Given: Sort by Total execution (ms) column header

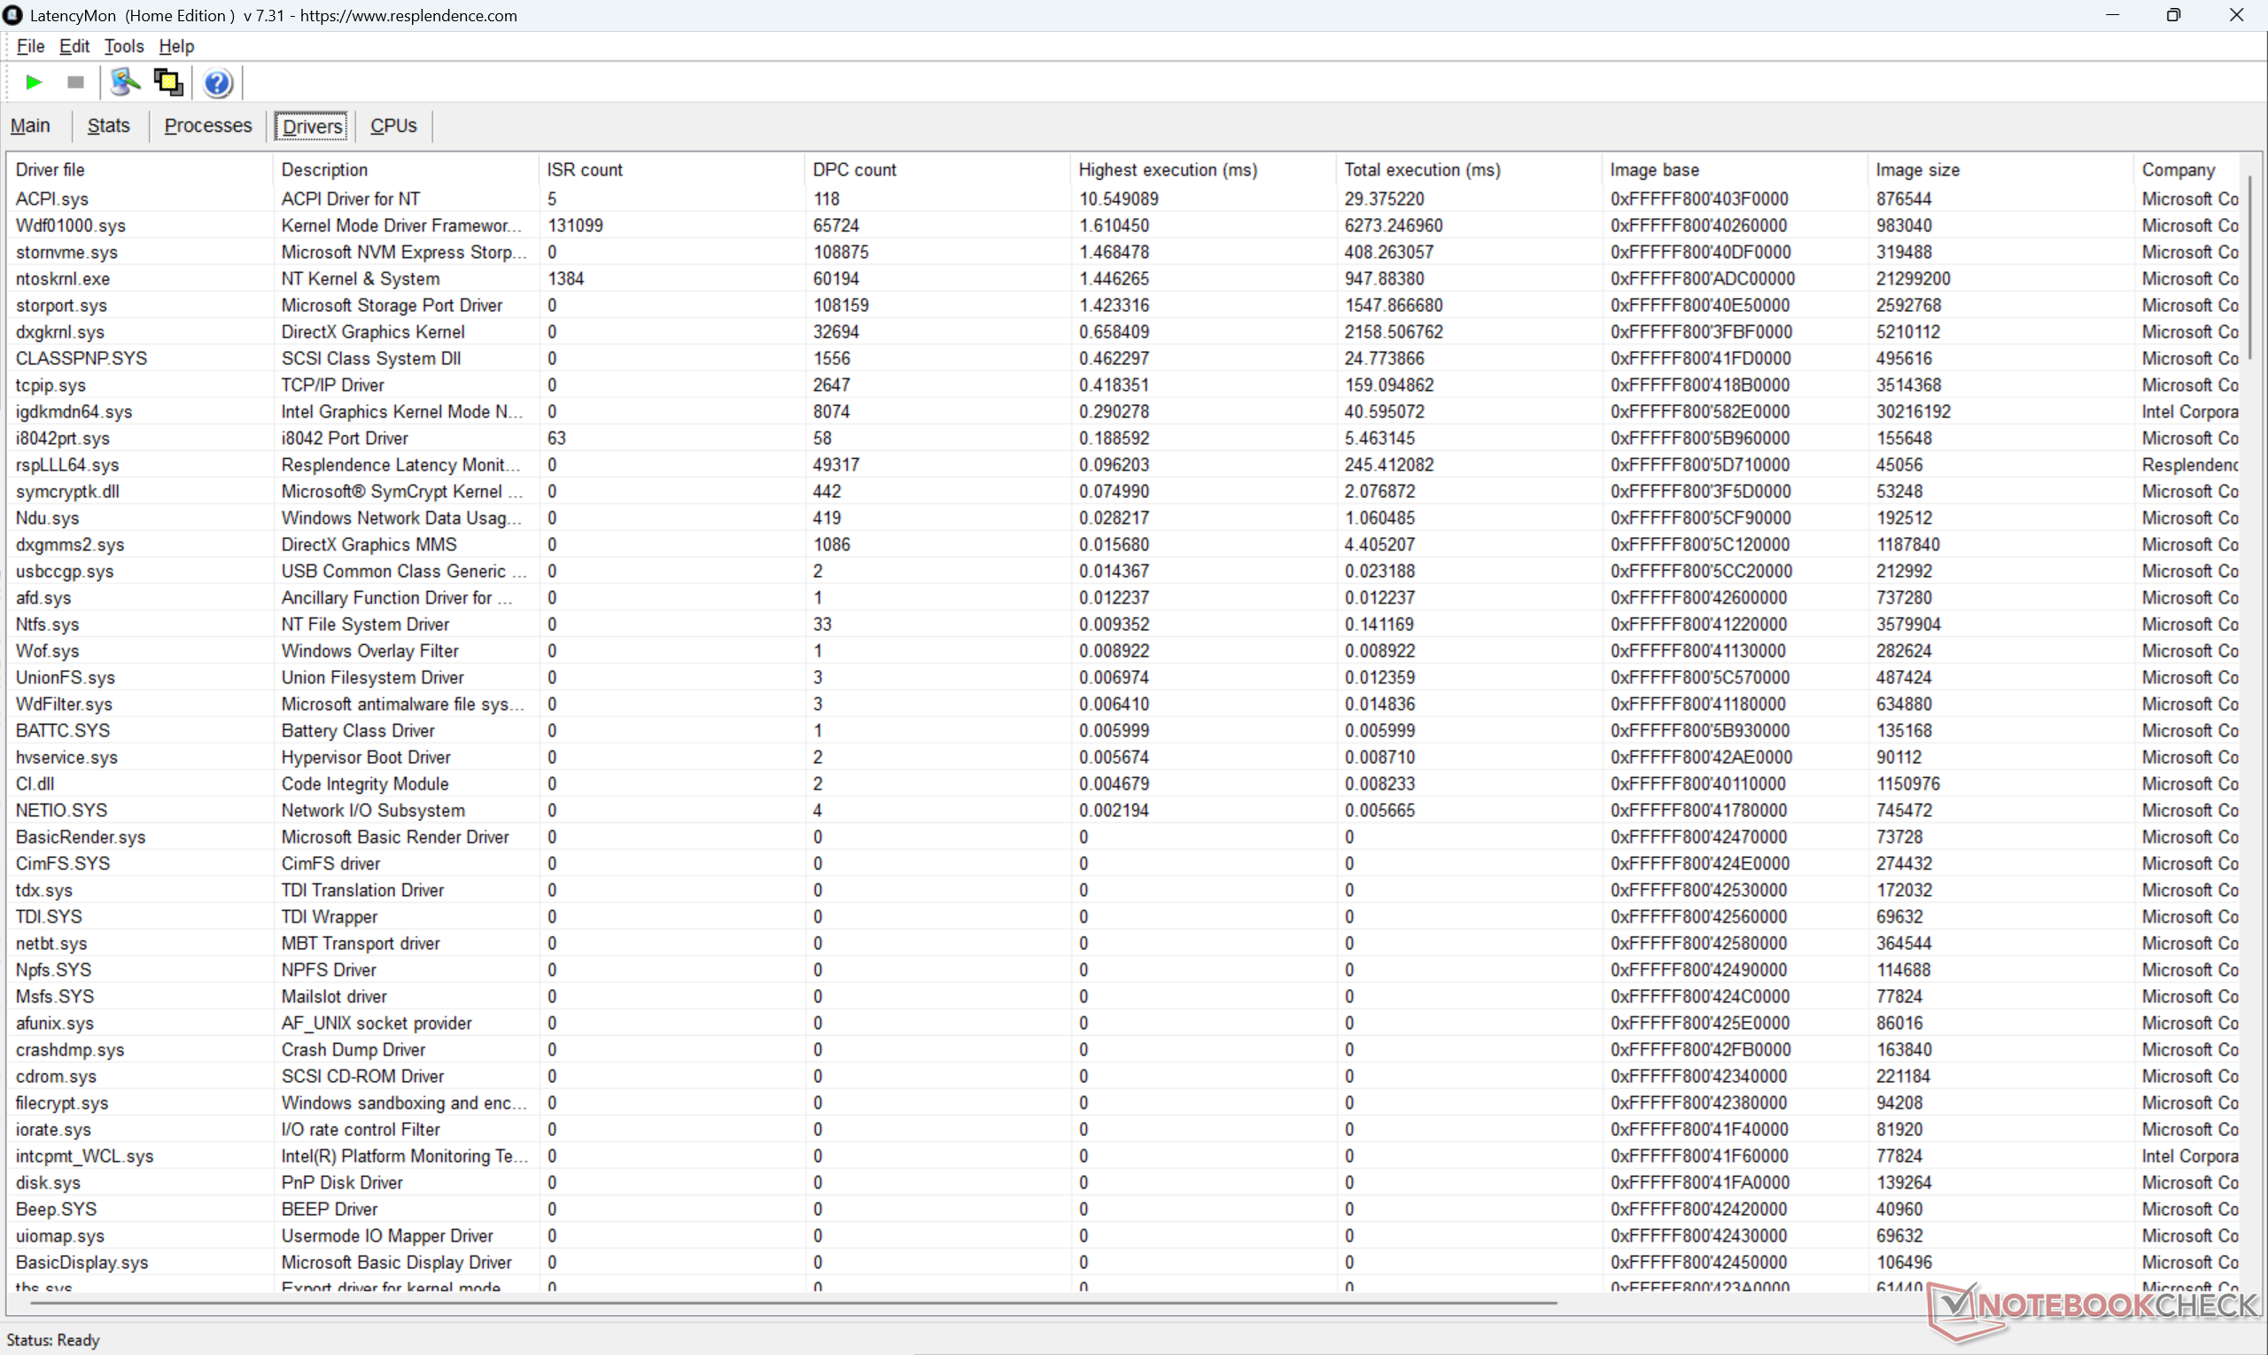Looking at the screenshot, I should click(x=1469, y=170).
